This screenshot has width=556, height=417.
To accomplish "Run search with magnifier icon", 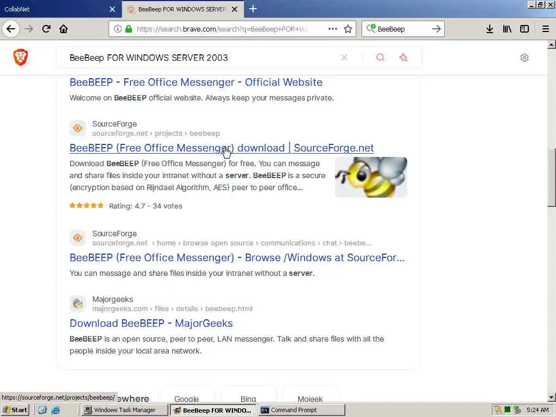I will point(380,58).
